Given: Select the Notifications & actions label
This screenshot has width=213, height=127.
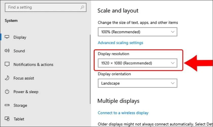Looking at the screenshot, I should coord(33,65).
